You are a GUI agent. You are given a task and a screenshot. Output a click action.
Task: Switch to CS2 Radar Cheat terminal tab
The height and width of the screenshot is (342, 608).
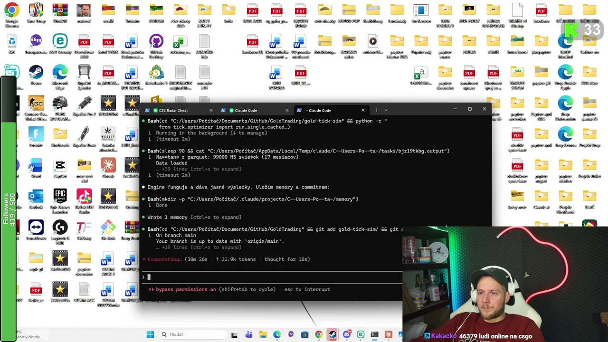click(x=174, y=110)
